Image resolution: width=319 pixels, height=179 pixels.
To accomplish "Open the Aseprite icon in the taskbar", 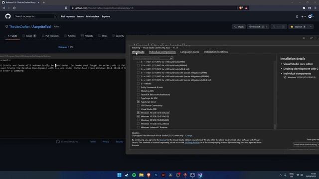I will (192, 175).
